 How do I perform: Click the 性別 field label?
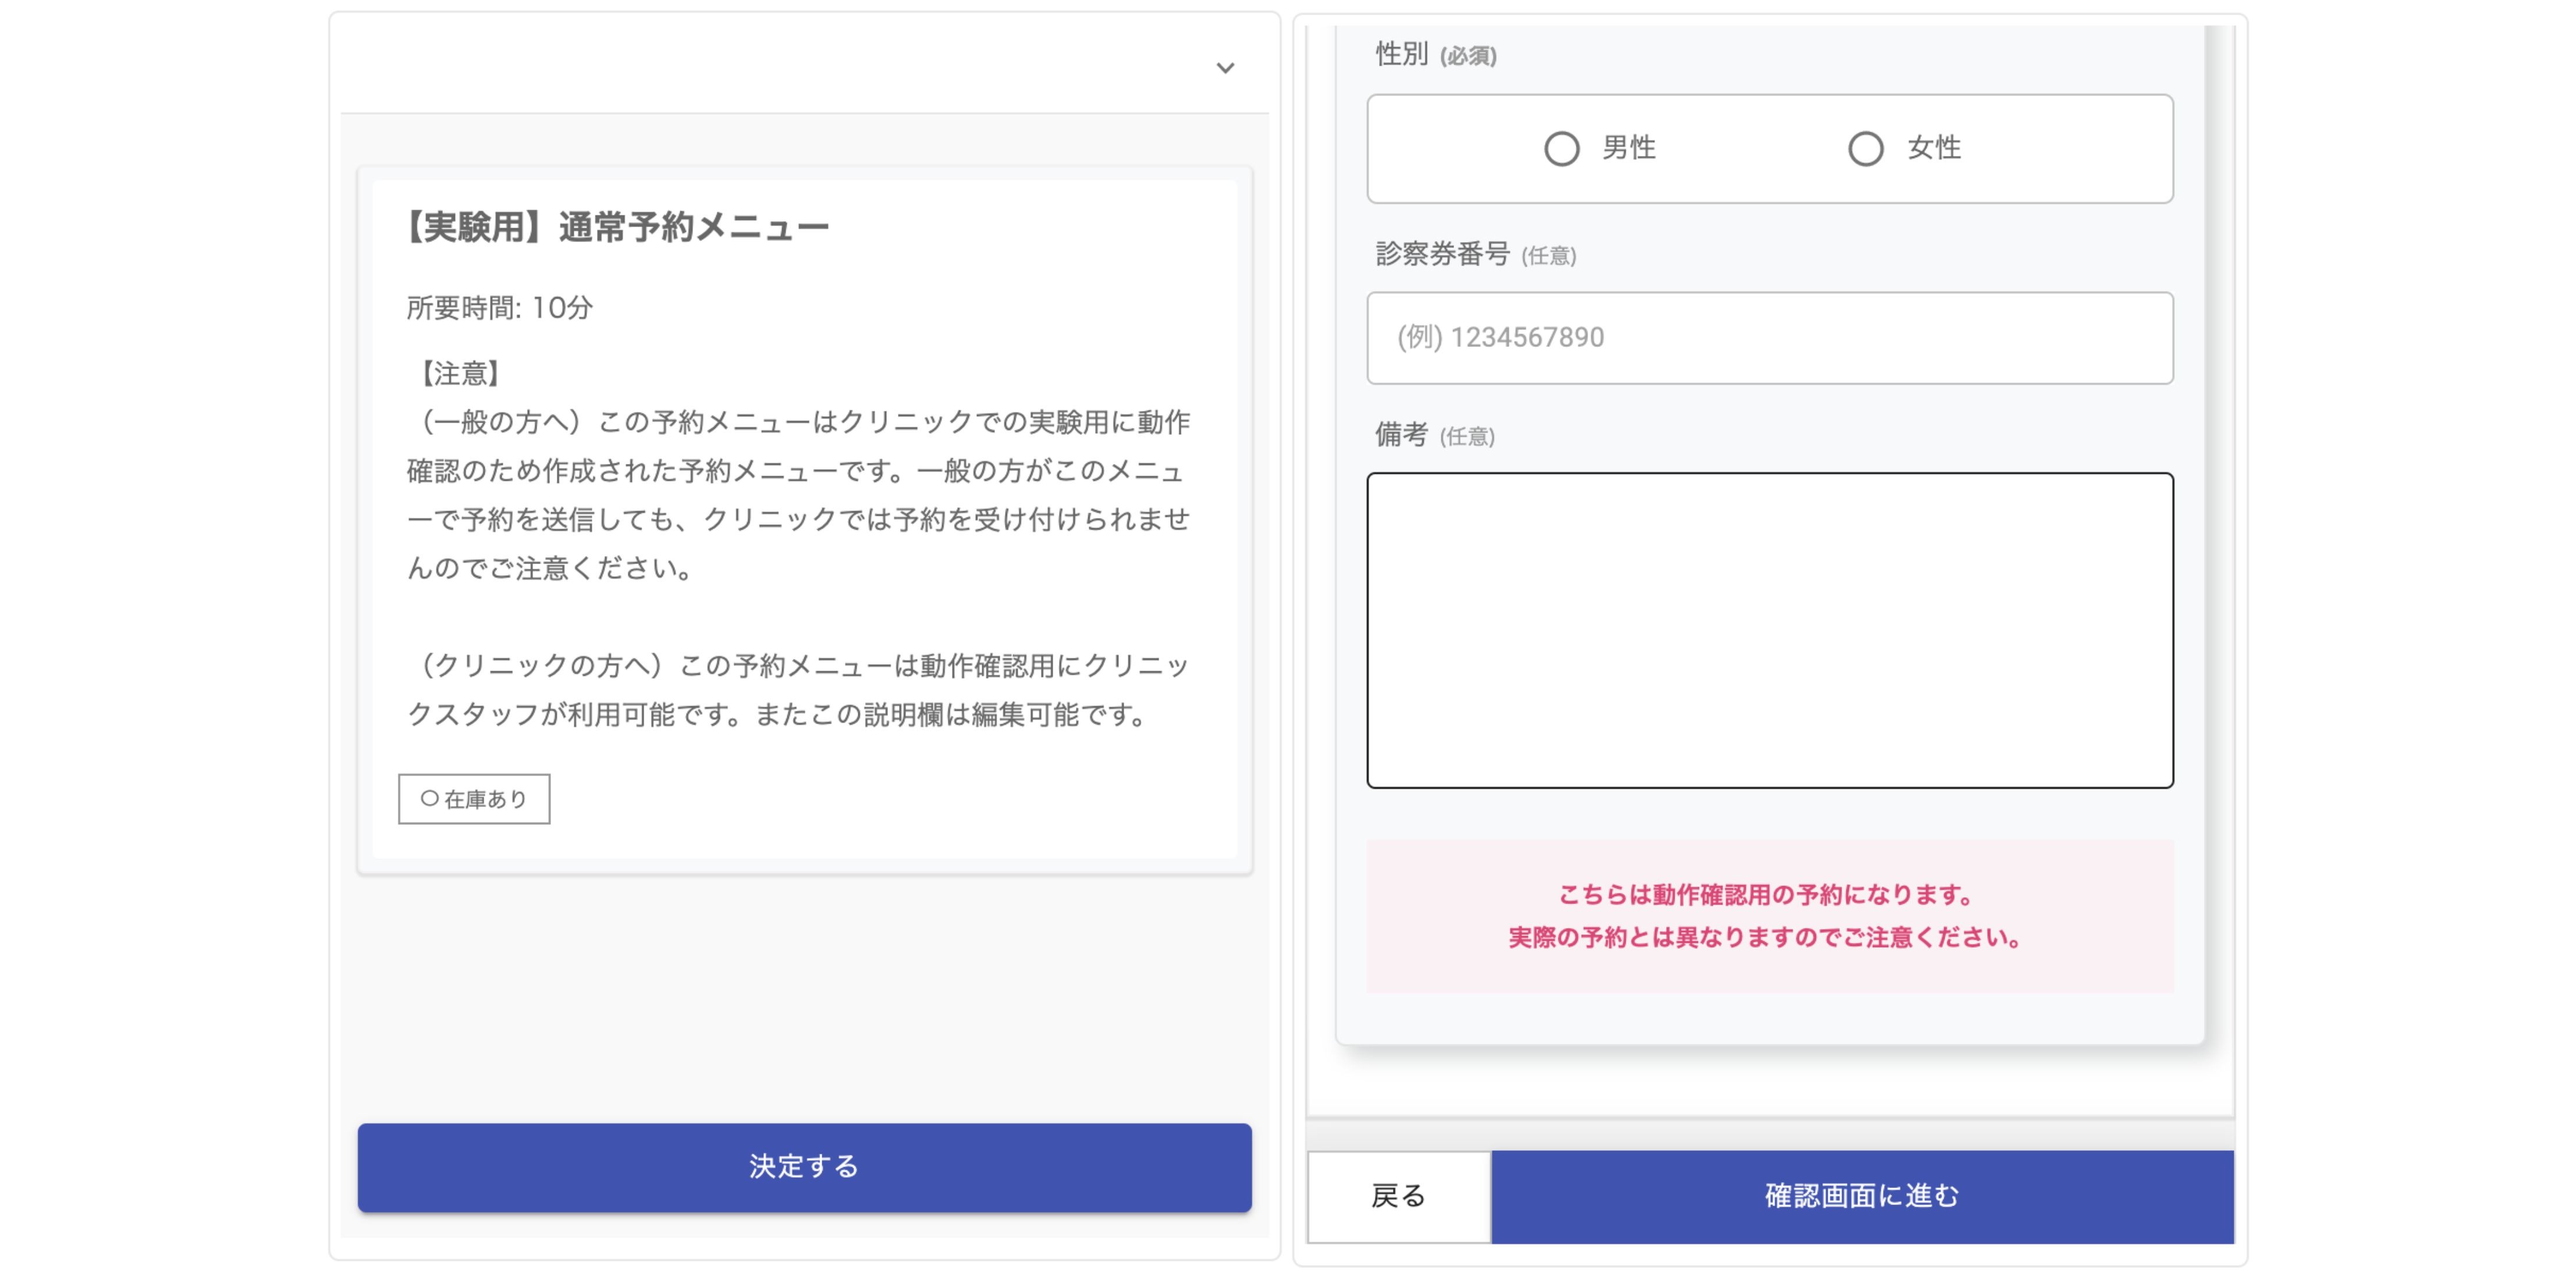pyautogui.click(x=1401, y=54)
